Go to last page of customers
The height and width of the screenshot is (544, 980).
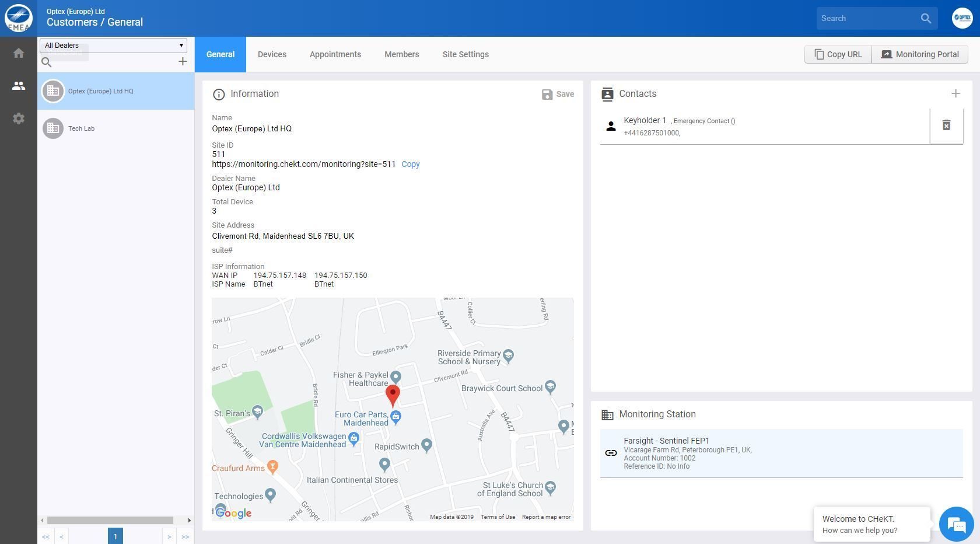[x=185, y=536]
